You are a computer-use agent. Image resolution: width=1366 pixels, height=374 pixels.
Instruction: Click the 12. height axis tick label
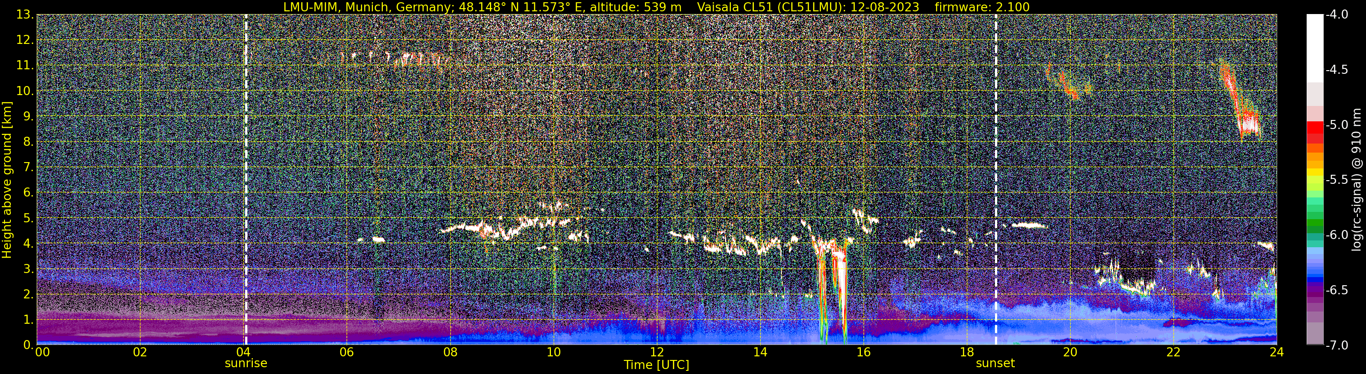(x=25, y=40)
